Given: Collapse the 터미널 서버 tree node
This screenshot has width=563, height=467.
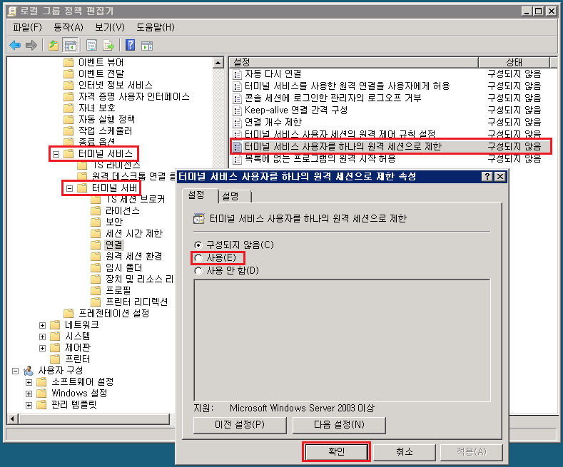Looking at the screenshot, I should pyautogui.click(x=70, y=188).
